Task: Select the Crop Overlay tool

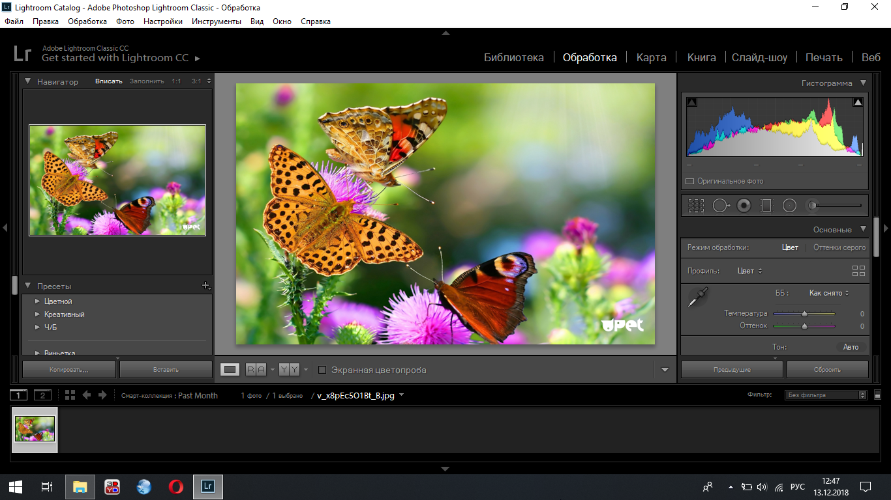Action: [x=696, y=206]
